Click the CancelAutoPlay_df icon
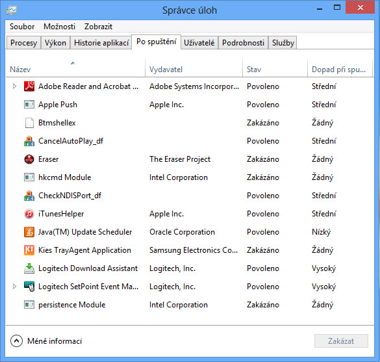380x362 pixels. 29,141
